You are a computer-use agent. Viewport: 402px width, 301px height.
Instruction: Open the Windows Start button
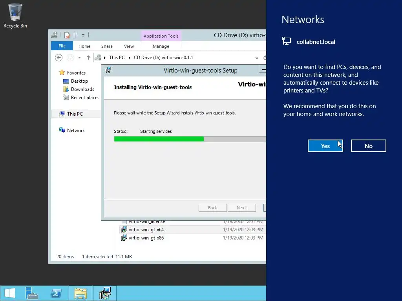pyautogui.click(x=10, y=293)
